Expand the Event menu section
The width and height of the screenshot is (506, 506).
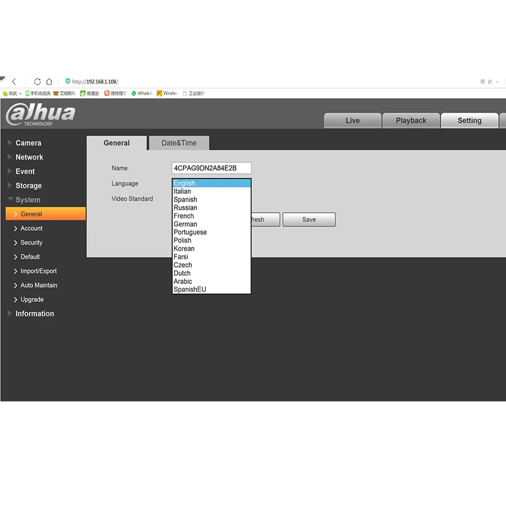pyautogui.click(x=21, y=172)
